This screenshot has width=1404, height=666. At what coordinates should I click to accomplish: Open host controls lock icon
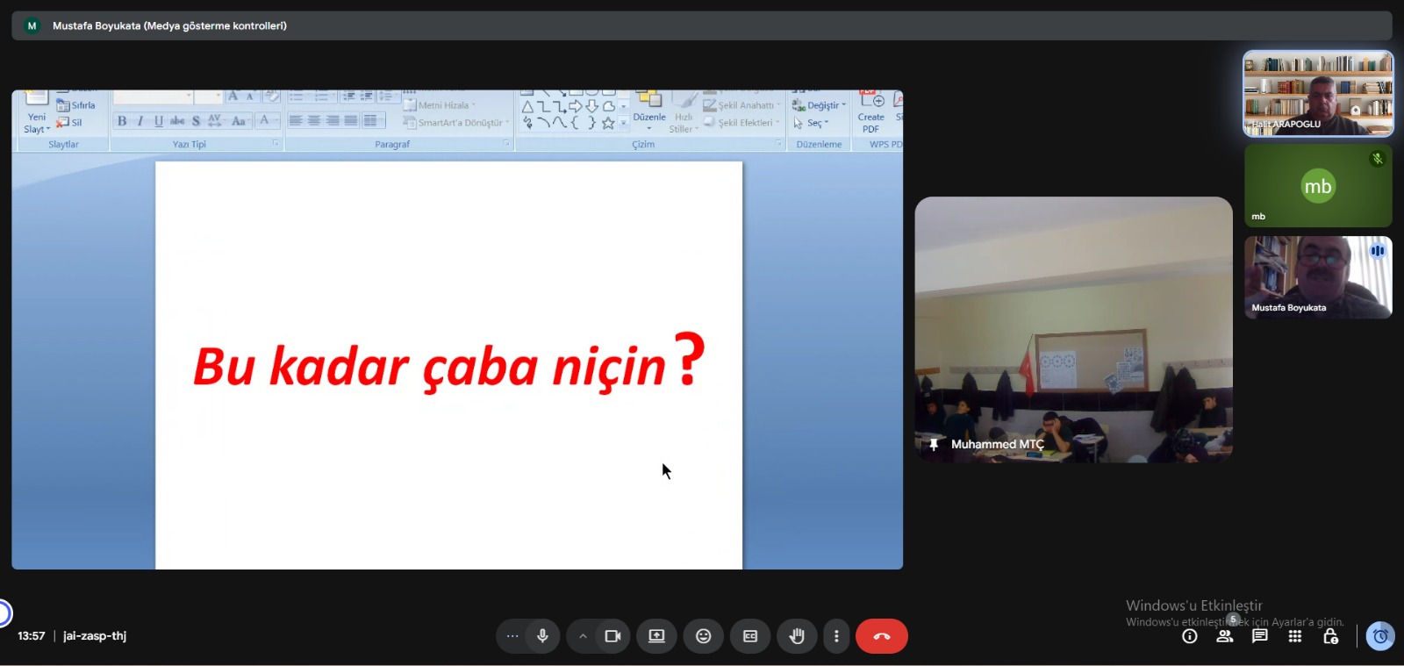(1330, 636)
